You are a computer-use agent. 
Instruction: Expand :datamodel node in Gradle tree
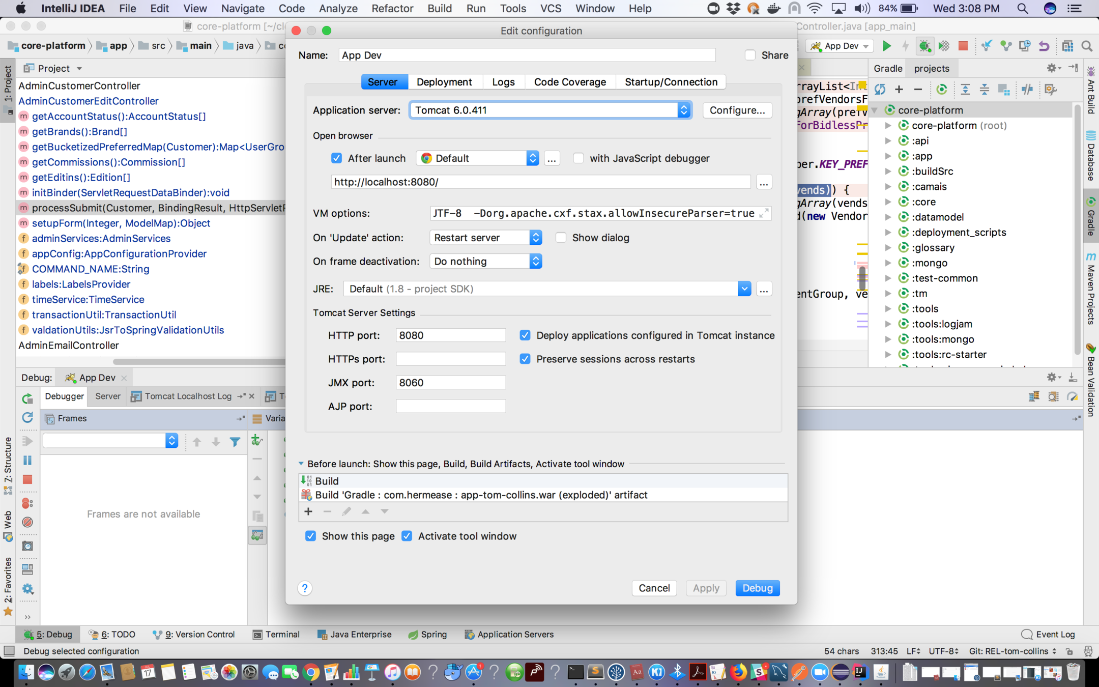pos(888,217)
